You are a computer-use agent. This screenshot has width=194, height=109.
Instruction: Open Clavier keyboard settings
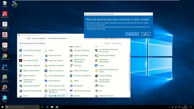(49, 51)
